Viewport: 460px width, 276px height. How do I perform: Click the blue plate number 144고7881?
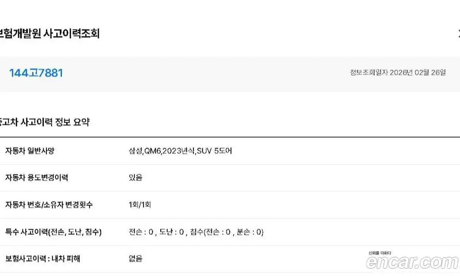tap(36, 73)
